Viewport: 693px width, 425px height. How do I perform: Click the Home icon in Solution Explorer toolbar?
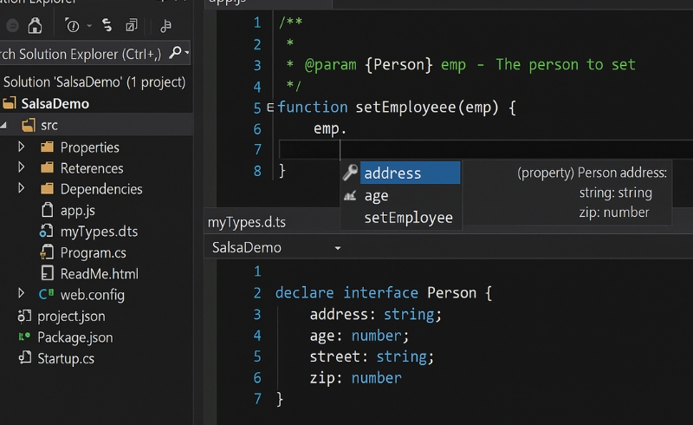(x=35, y=26)
